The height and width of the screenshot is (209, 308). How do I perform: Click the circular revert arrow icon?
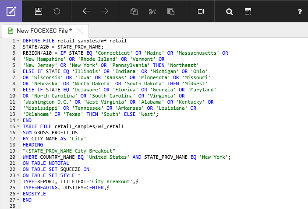57,11
